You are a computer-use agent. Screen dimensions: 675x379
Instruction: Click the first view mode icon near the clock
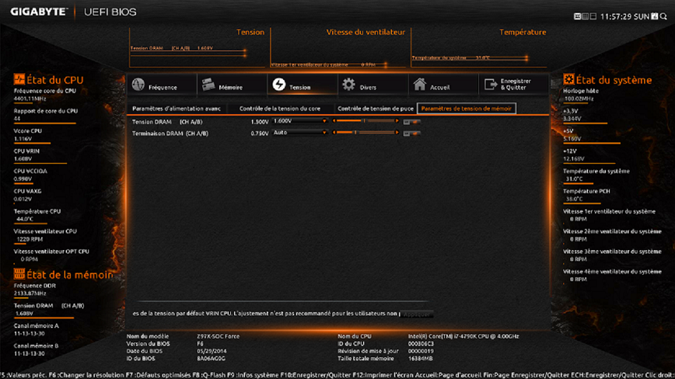[x=577, y=16]
